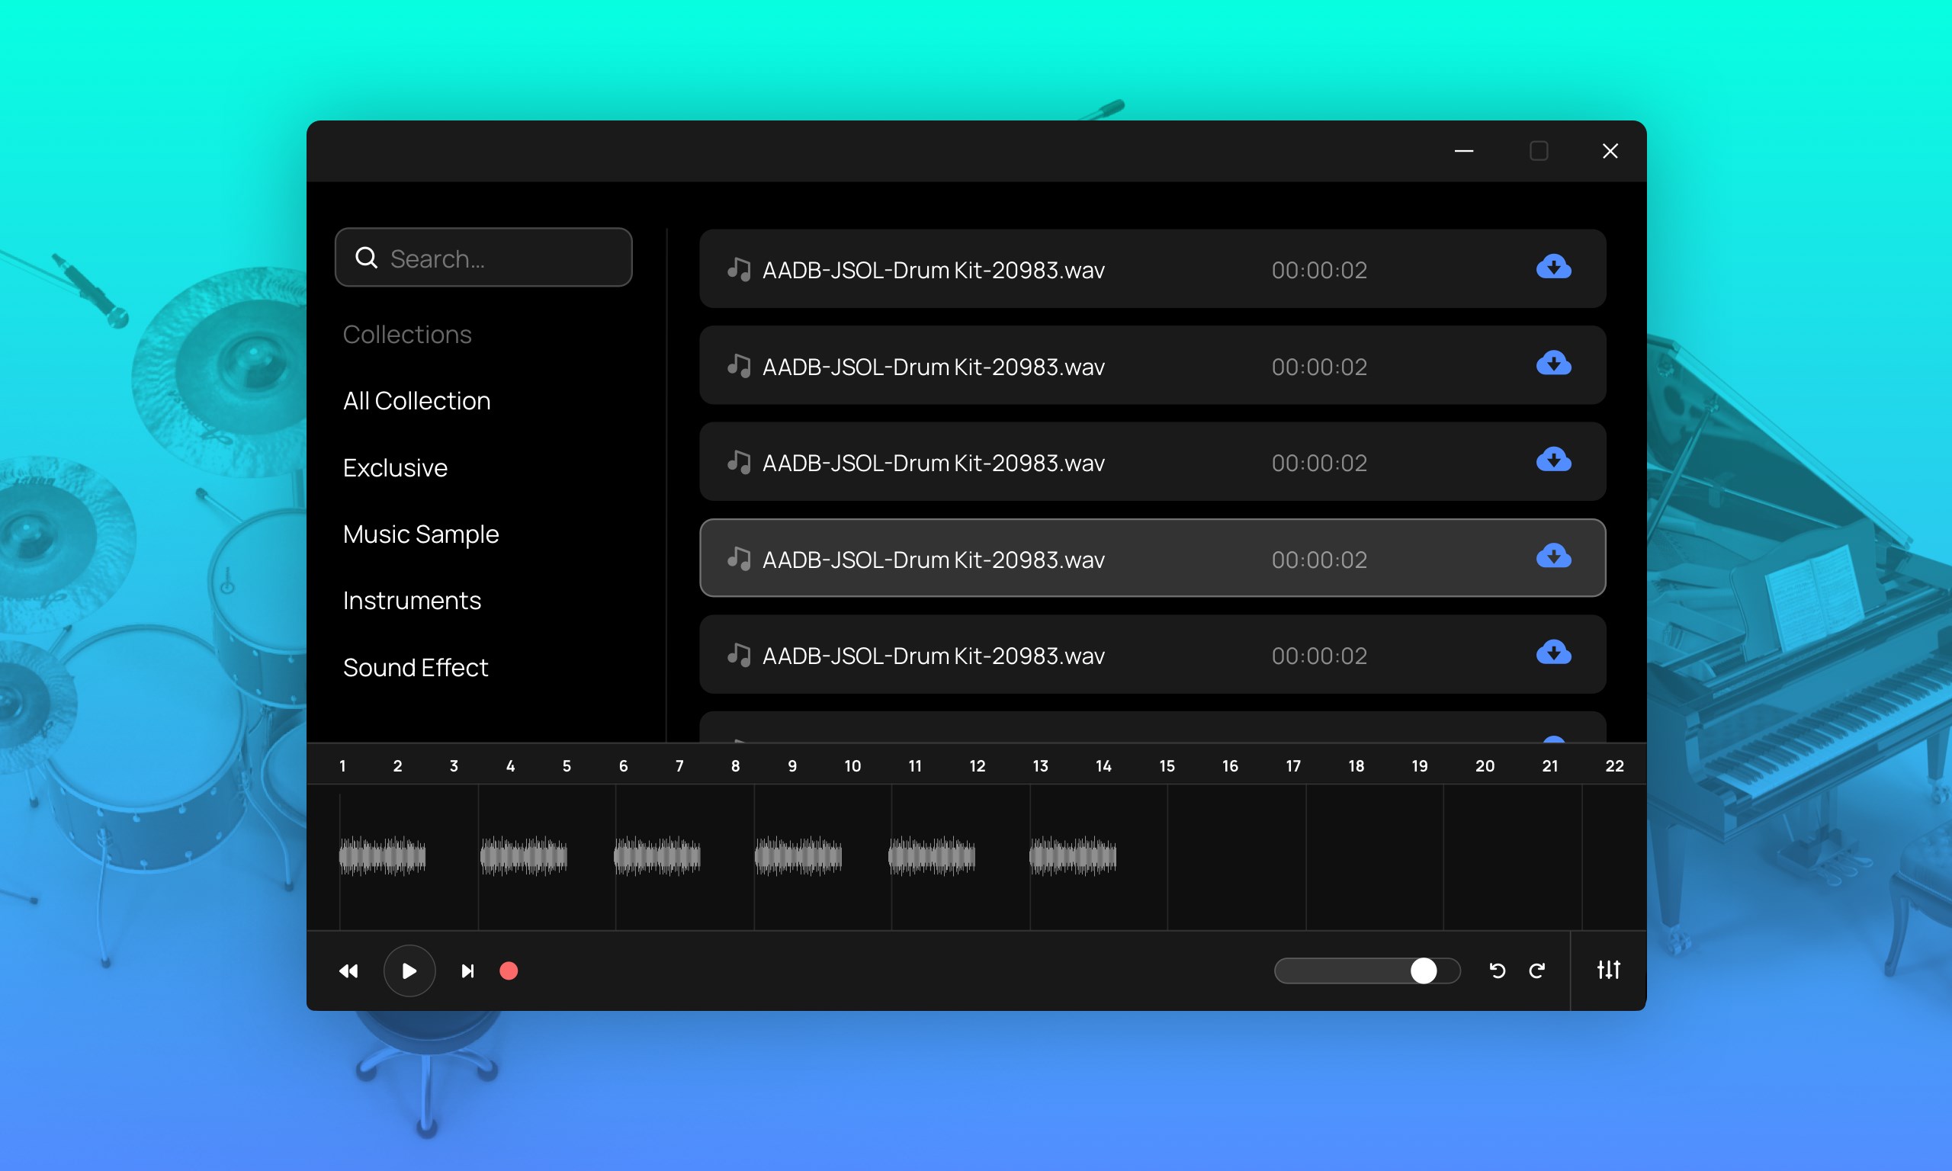Click the skip to next track button
This screenshot has width=1952, height=1171.
click(467, 970)
